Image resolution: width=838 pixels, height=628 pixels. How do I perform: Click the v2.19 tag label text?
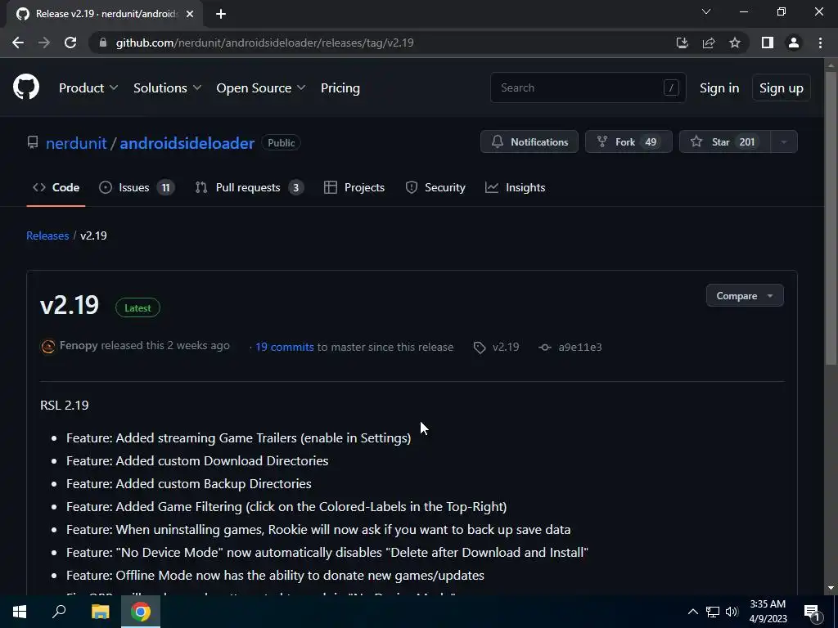[x=506, y=347]
